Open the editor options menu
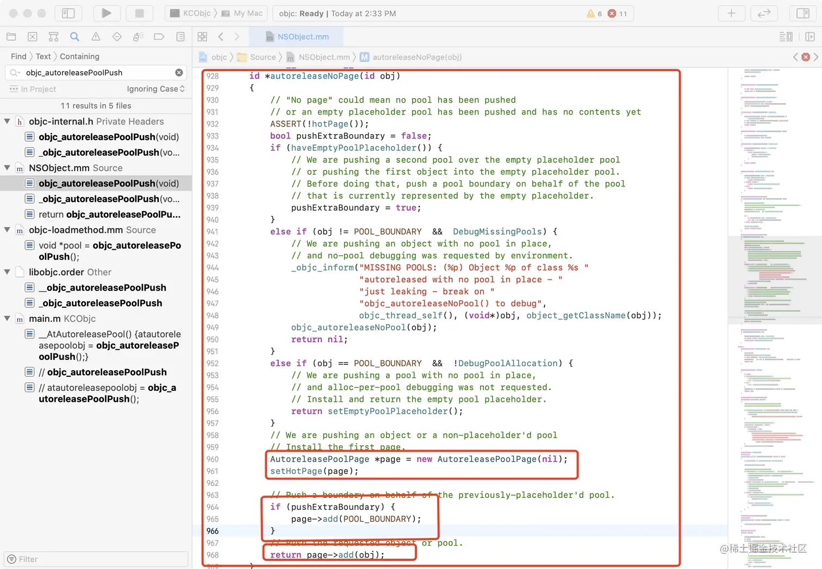The image size is (822, 569). (x=786, y=37)
